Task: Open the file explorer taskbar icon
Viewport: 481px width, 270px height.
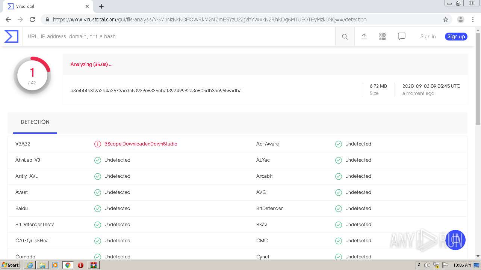Action: [x=42, y=265]
